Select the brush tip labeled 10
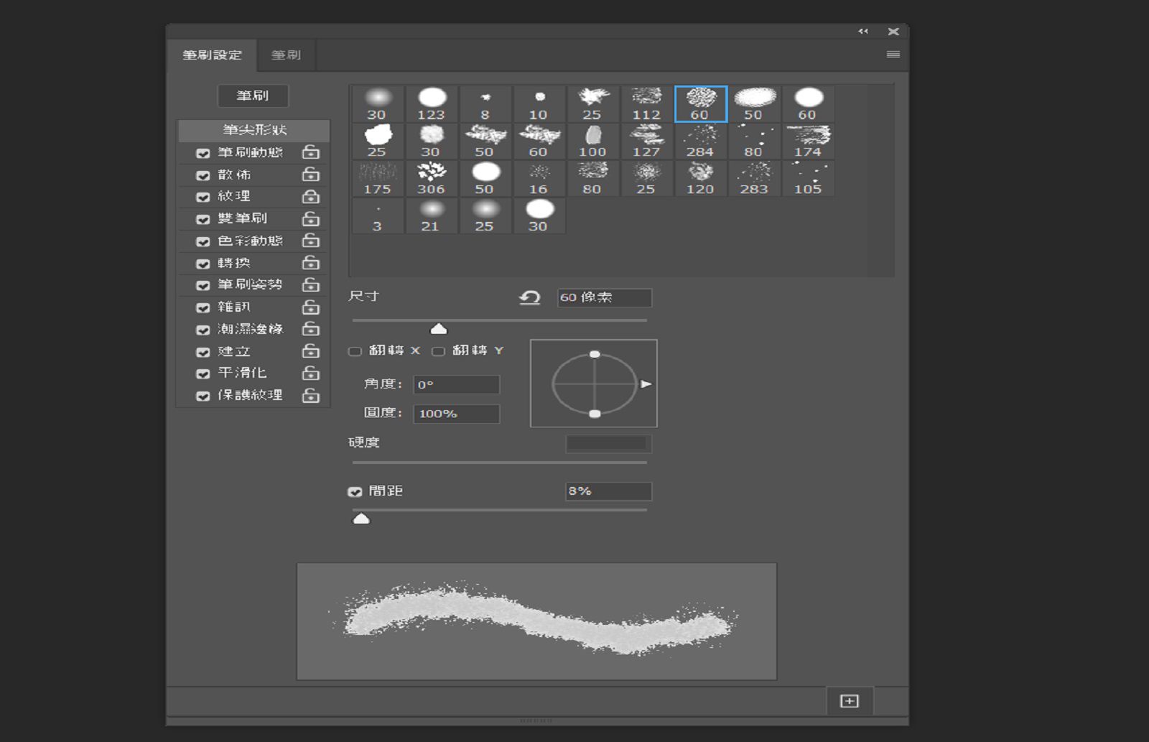Screen dimensions: 1149x742 pyautogui.click(x=539, y=104)
